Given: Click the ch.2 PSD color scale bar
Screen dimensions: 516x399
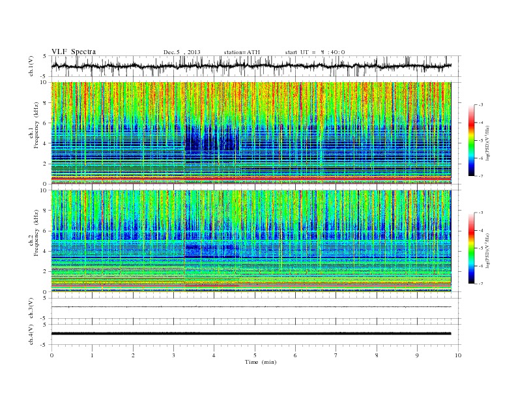Looking at the screenshot, I should coord(471,248).
